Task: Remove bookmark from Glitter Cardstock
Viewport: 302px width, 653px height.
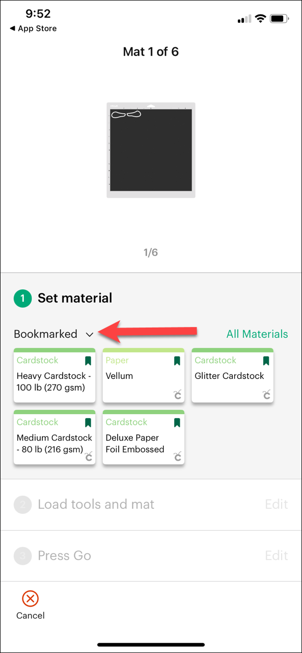Action: (266, 360)
